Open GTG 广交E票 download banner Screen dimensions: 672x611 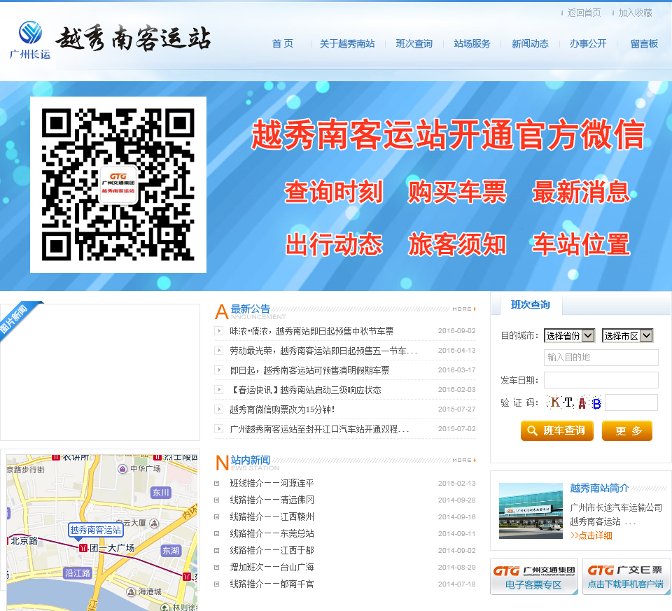(x=626, y=576)
